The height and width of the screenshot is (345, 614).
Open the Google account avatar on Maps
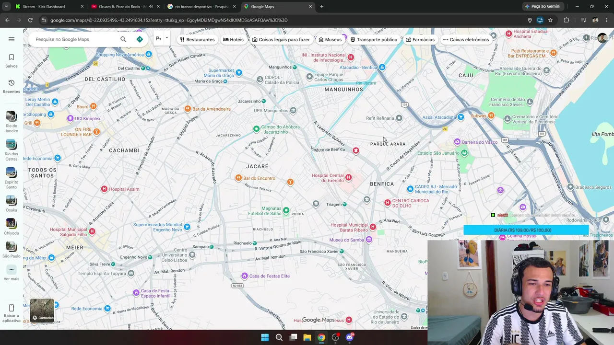coord(602,38)
